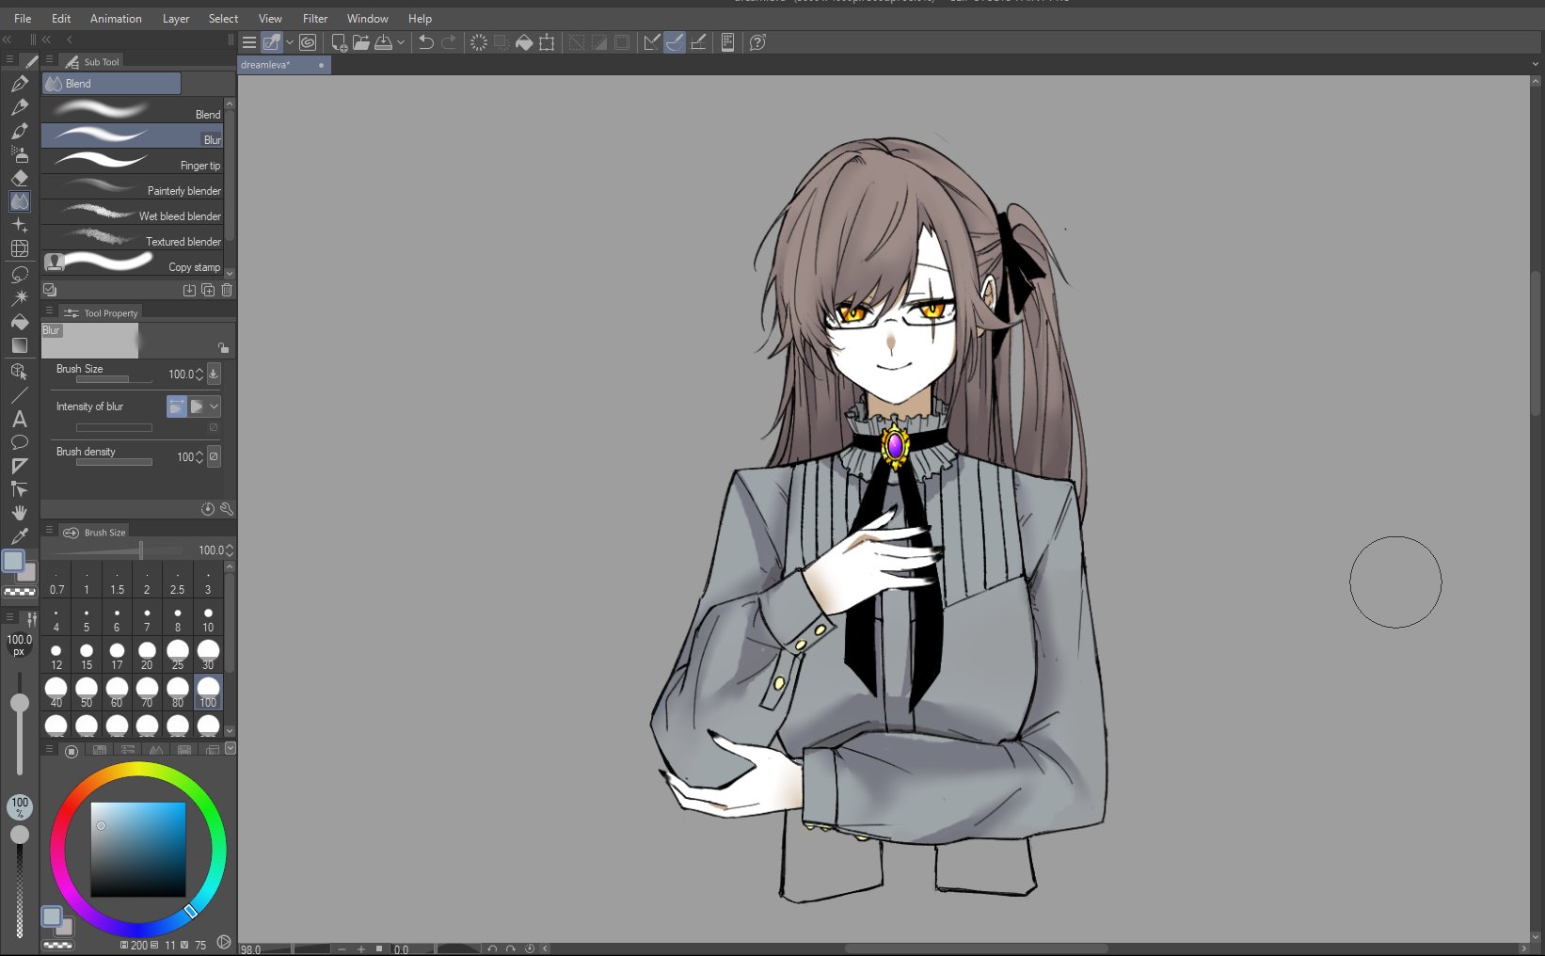Expand the color panel tabs dropdown
1545x956 pixels.
[x=231, y=748]
